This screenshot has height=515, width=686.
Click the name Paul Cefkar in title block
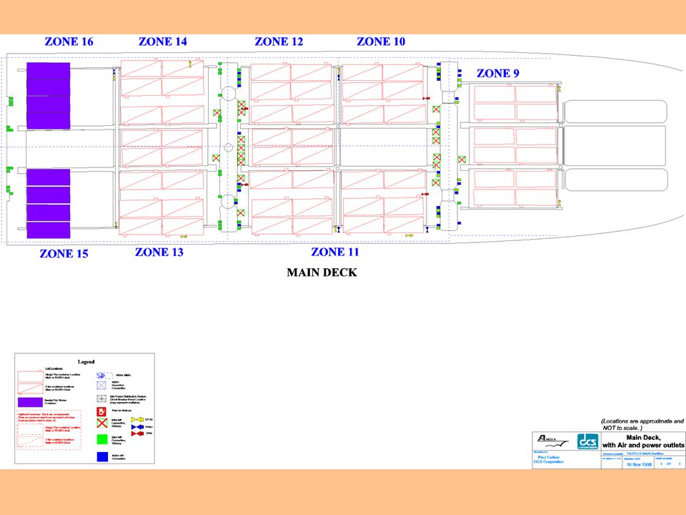(x=549, y=457)
